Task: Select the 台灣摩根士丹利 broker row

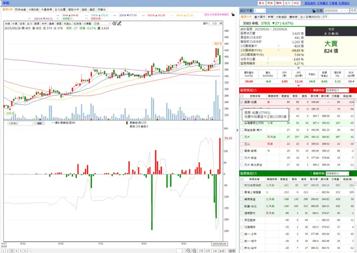Action: 297,123
